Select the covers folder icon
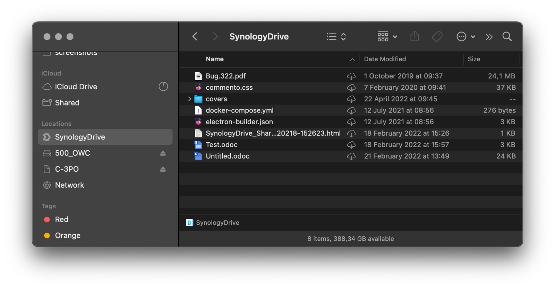 pyautogui.click(x=198, y=99)
